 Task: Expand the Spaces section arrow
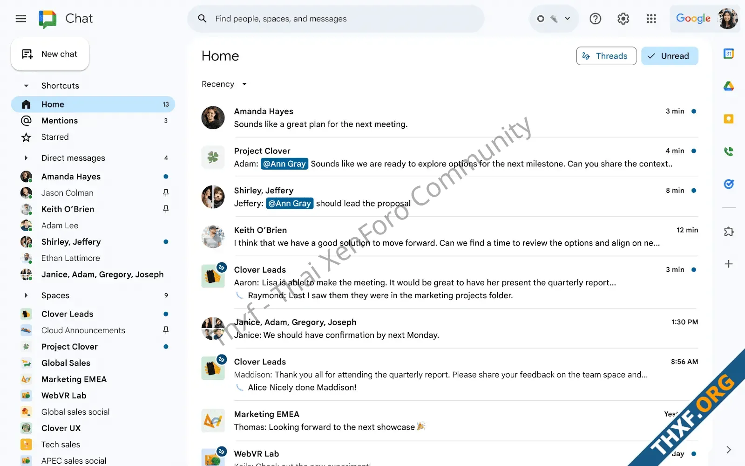point(26,295)
